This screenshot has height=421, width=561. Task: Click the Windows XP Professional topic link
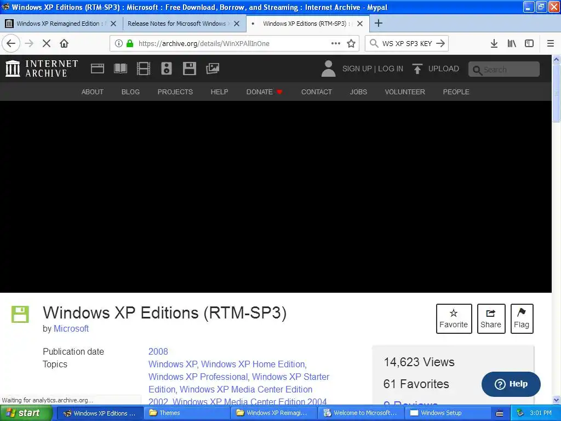tap(198, 377)
